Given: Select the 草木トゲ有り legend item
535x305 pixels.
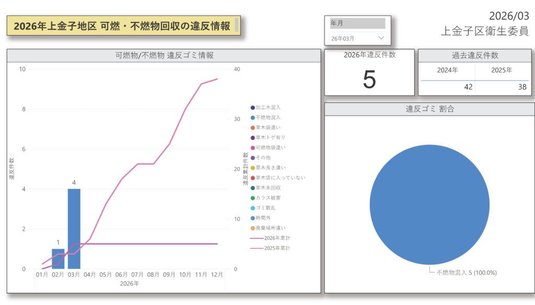Looking at the screenshot, I should click(270, 137).
